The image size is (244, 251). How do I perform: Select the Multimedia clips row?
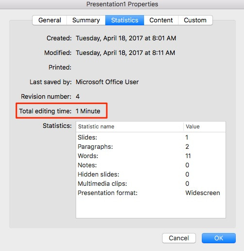pos(151,183)
